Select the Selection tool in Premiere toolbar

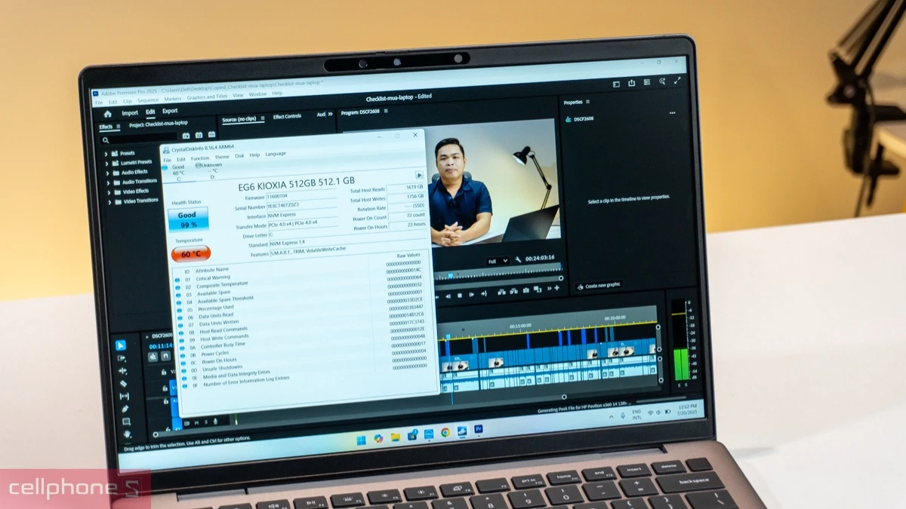(121, 345)
